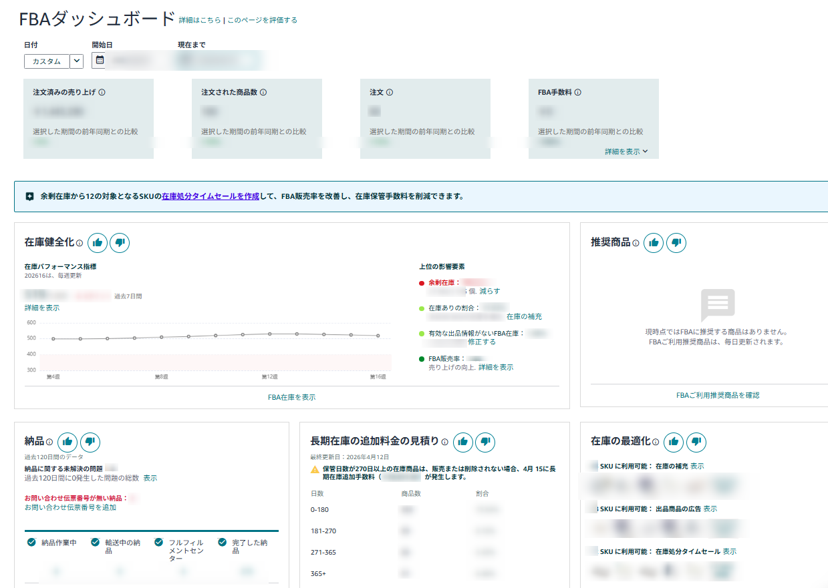Toggle the 納品作業中 checkbox
The image size is (828, 588).
pos(31,543)
